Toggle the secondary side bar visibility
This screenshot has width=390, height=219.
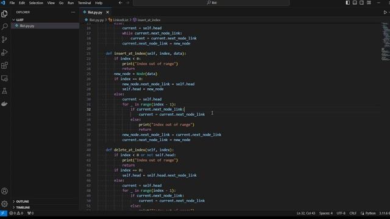361,2
